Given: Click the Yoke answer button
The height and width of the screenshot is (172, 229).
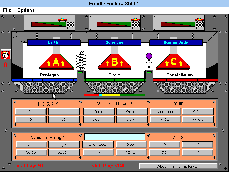Looking at the screenshot, I should click(x=165, y=119).
